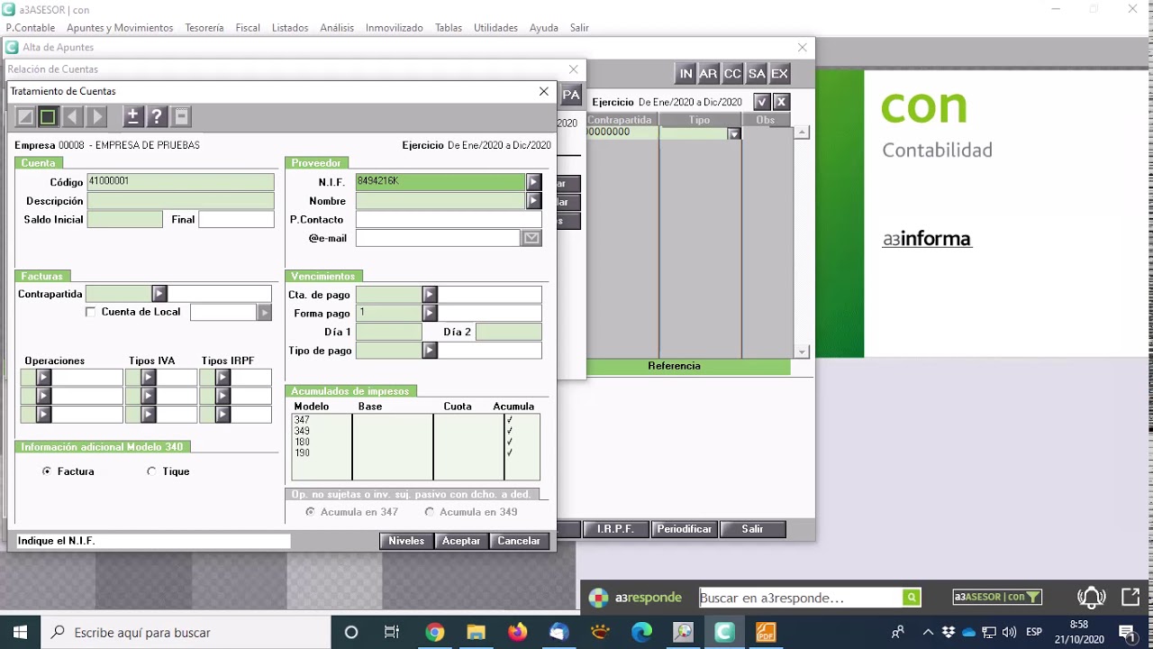Open File Explorer from the taskbar
1153x649 pixels.
coord(477,632)
